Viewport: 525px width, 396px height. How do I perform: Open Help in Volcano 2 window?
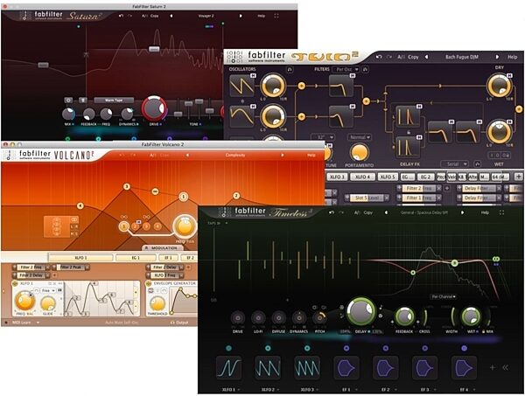tap(311, 155)
